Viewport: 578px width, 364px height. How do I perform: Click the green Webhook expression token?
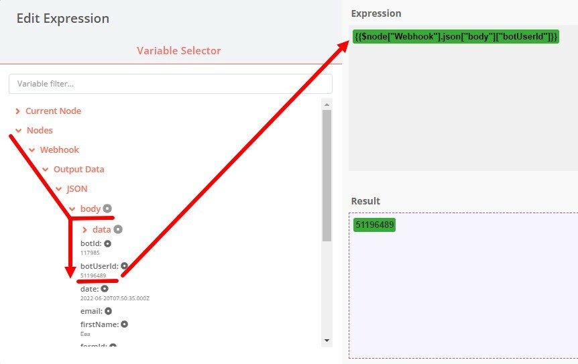pyautogui.click(x=455, y=36)
